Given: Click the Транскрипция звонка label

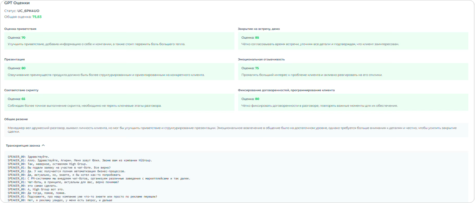Looking at the screenshot, I should pyautogui.click(x=23, y=146).
